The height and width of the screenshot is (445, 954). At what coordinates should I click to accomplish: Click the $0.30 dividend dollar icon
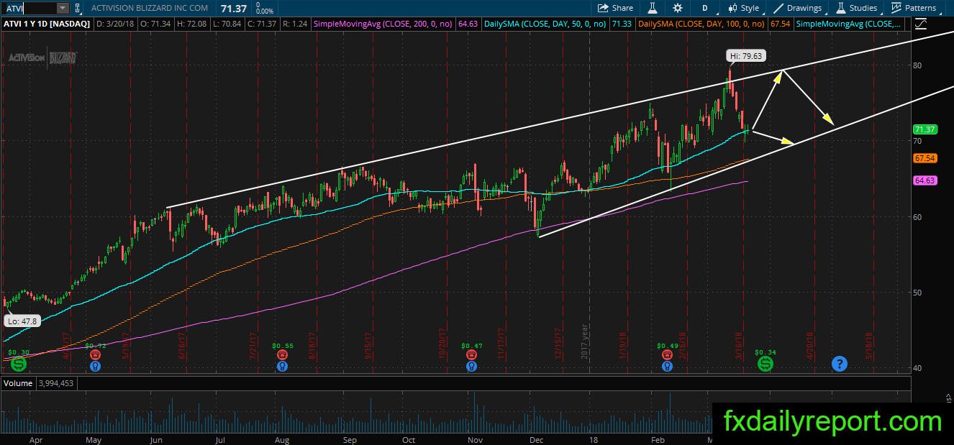19,364
